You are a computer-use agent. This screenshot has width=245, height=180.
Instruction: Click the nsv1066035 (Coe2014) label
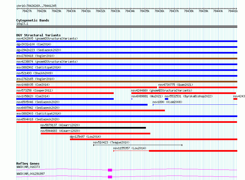[33, 85]
